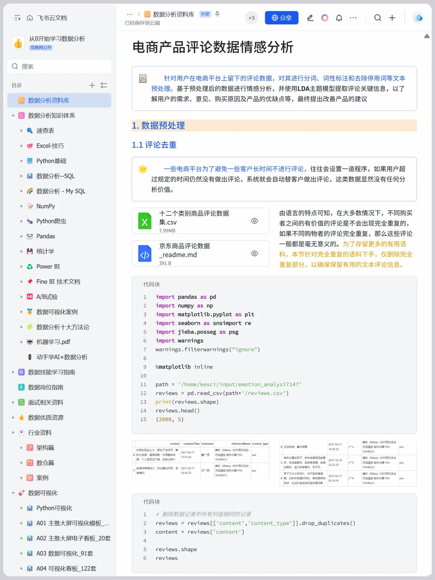Open 数据分析十大方法论 page
435x580 pixels.
click(63, 327)
